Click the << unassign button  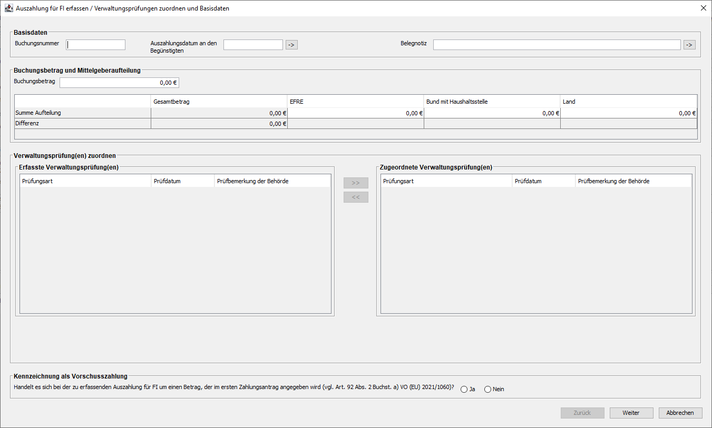[x=356, y=197]
